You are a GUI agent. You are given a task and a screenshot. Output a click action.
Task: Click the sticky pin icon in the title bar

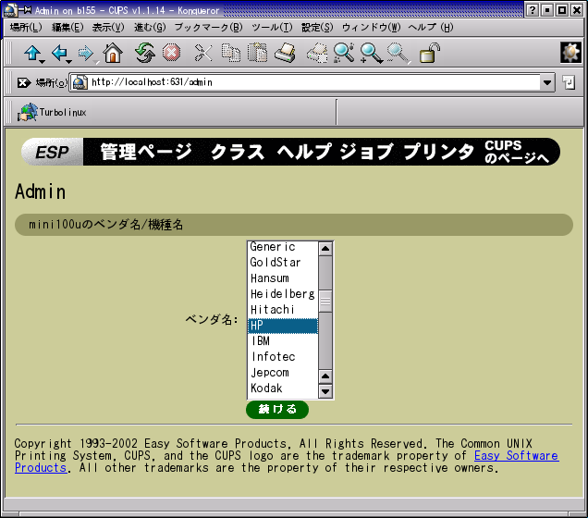coord(25,10)
